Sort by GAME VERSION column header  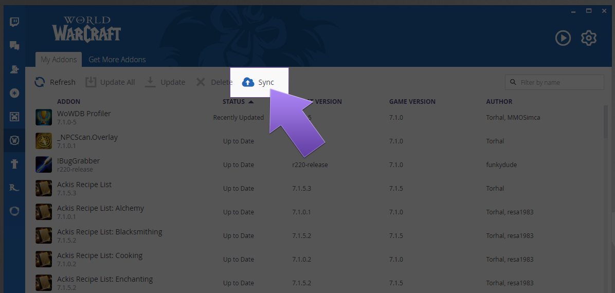412,102
